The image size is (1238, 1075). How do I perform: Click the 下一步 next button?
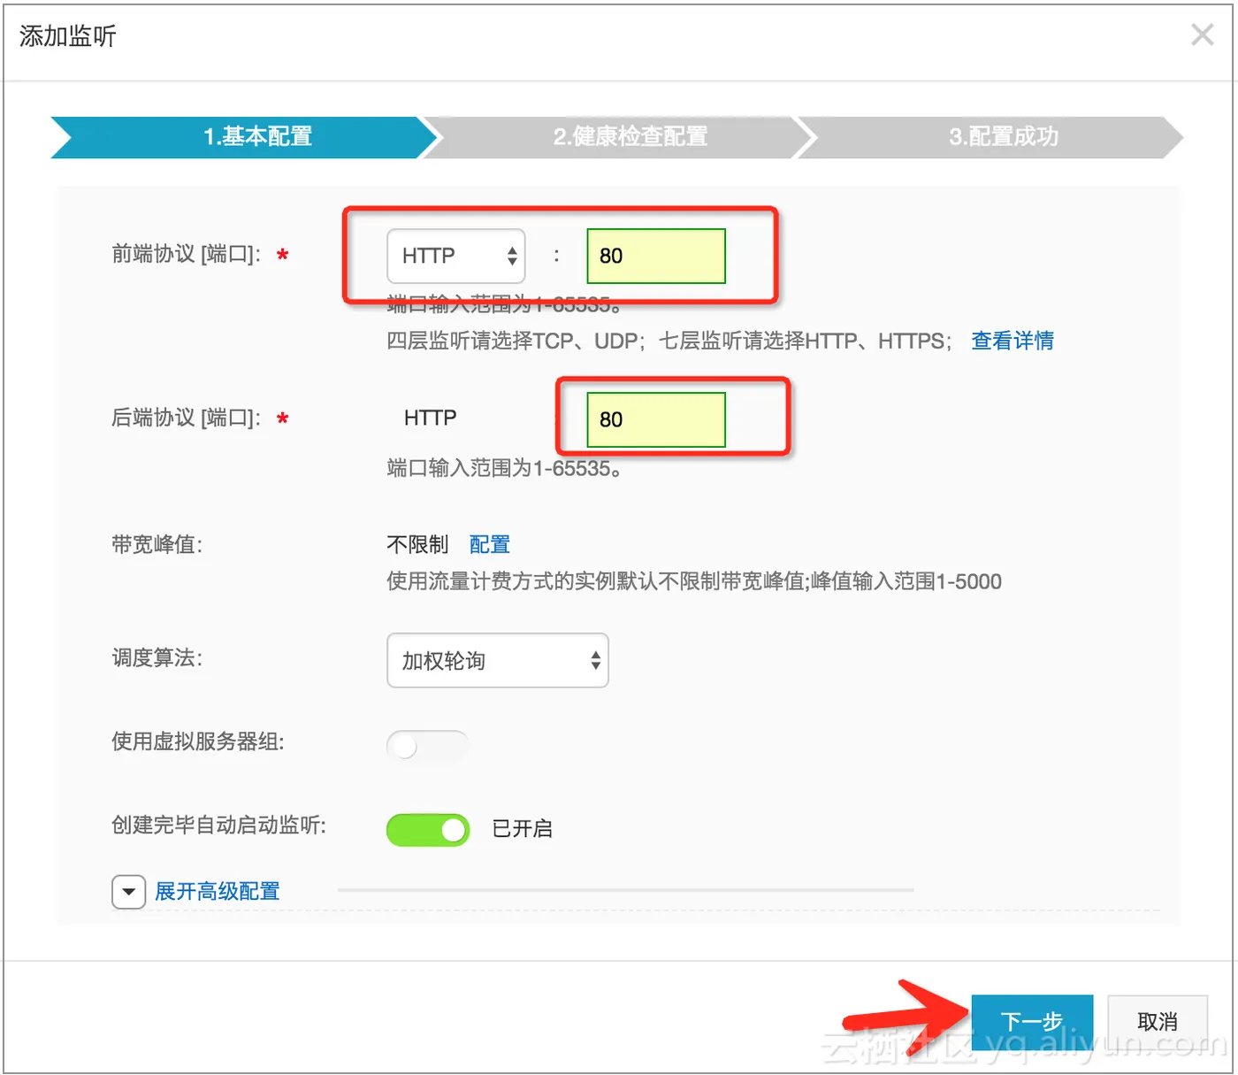(x=1031, y=1021)
